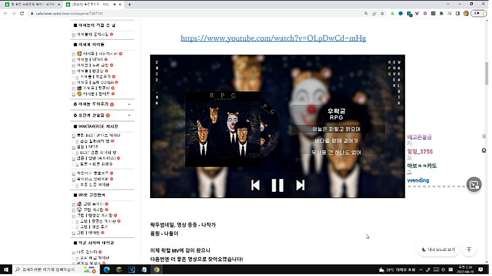This screenshot has width=492, height=276.
Task: Open the notification center icon in the taskbar
Action: pos(481,269)
